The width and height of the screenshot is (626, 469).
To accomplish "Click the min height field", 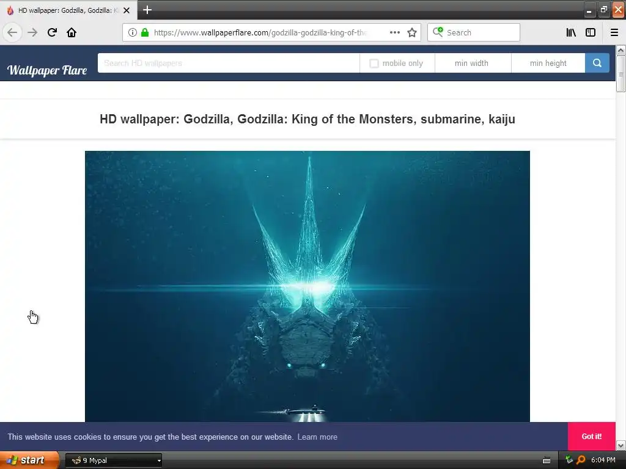I will click(x=548, y=63).
